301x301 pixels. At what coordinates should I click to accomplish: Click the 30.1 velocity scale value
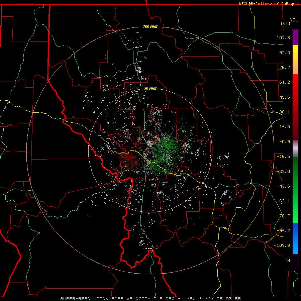coord(285,112)
